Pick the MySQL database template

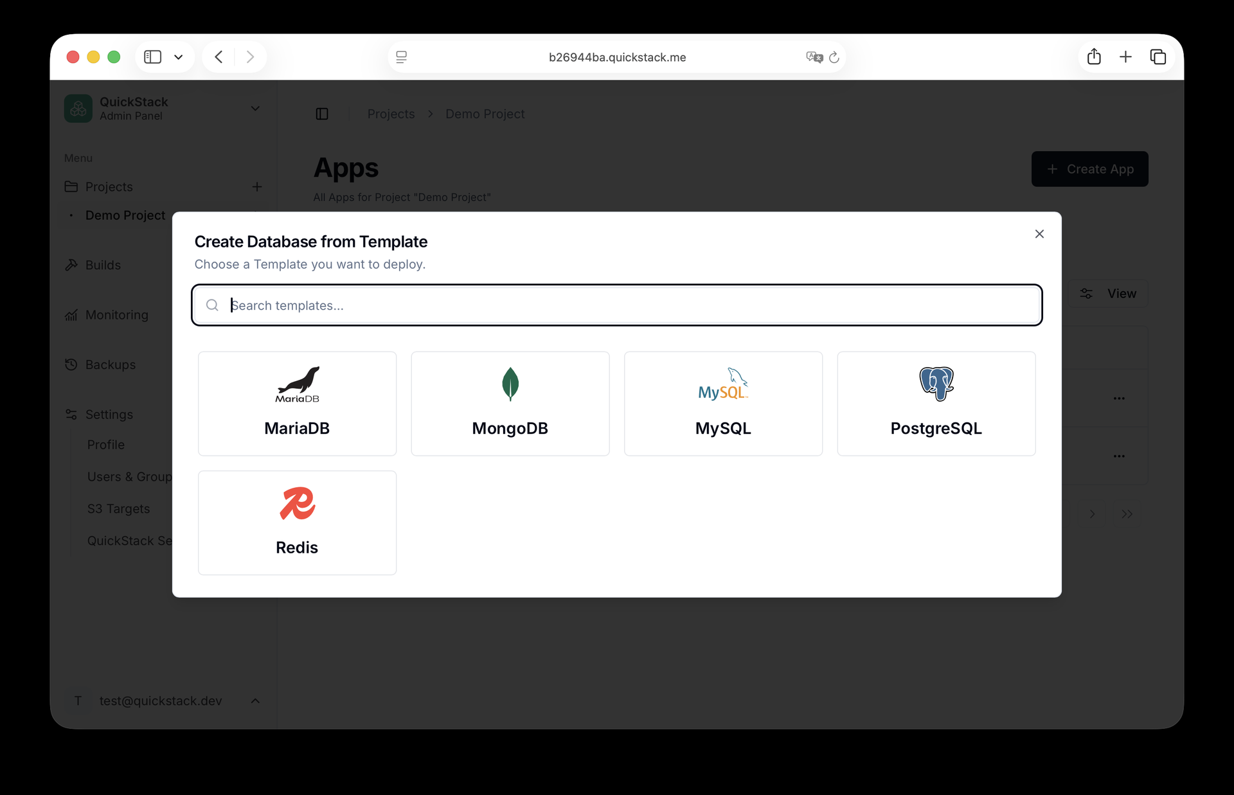723,404
